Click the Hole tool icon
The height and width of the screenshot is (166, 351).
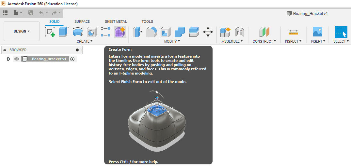pos(92,32)
